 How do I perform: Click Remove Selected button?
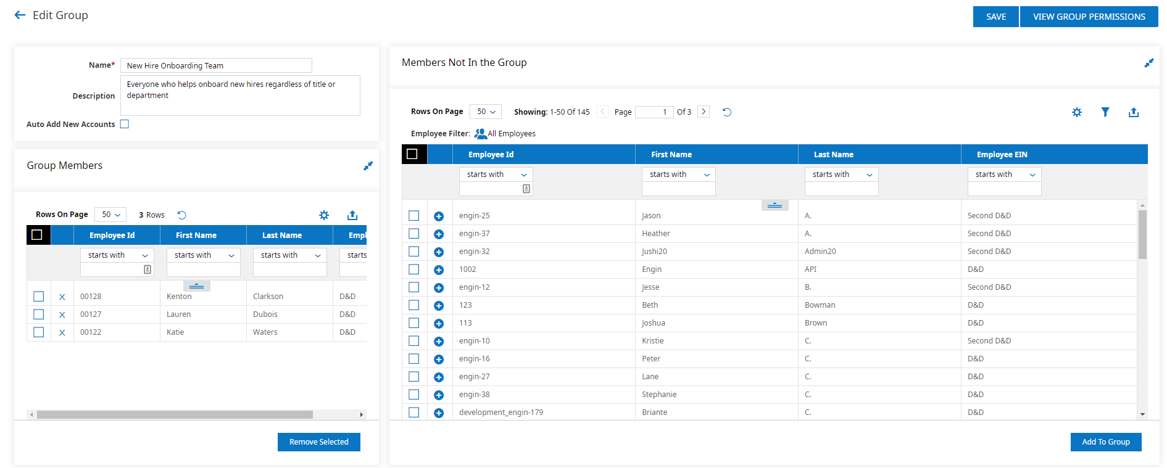(319, 442)
